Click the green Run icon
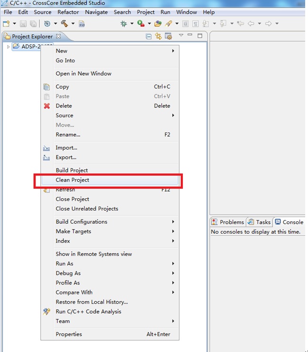This screenshot has height=352, width=308. (x=141, y=24)
